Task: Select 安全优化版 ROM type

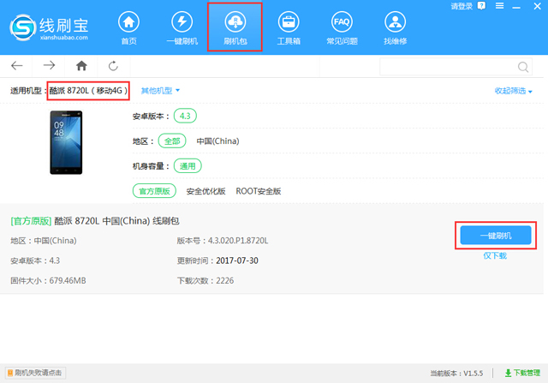Action: point(205,191)
